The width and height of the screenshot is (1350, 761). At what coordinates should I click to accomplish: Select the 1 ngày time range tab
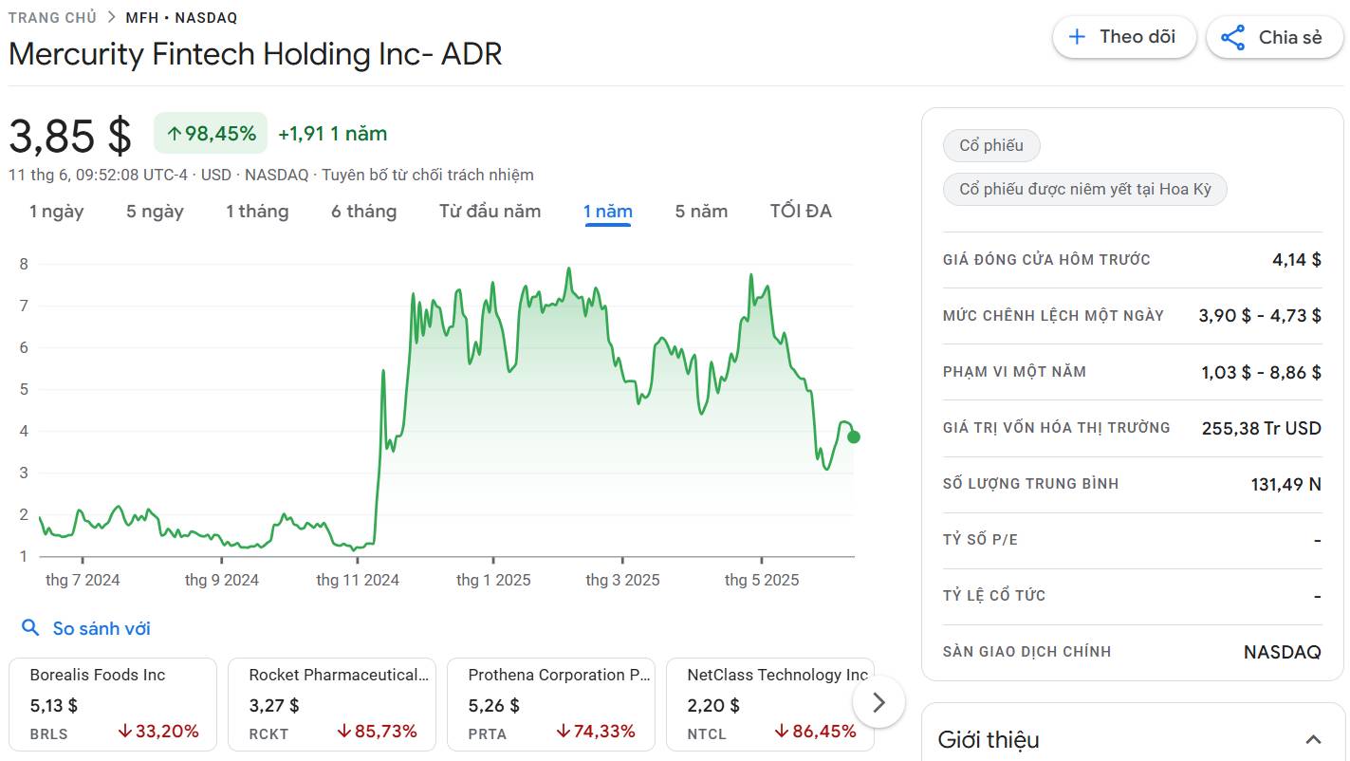point(57,212)
